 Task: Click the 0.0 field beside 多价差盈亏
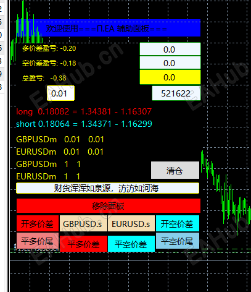170,49
